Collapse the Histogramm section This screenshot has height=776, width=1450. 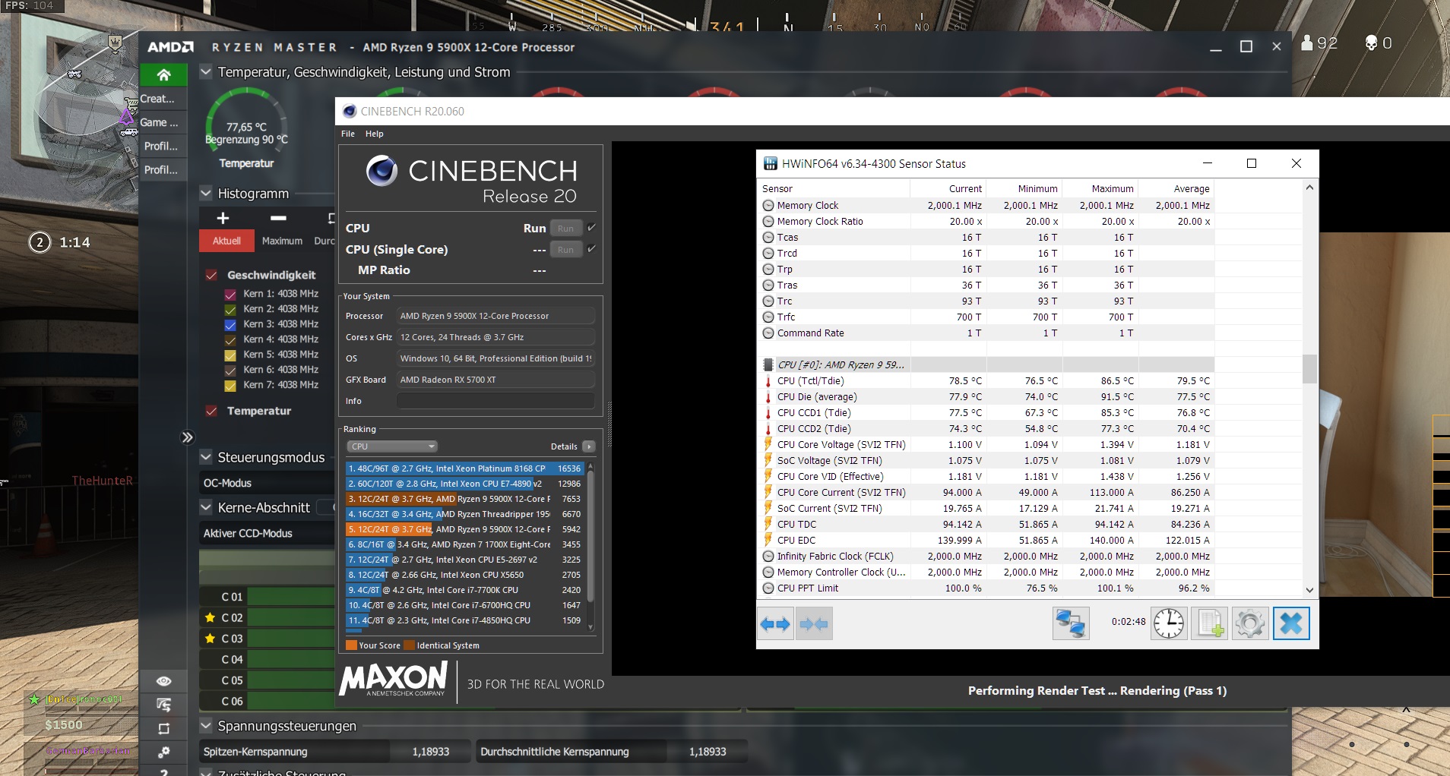pos(205,194)
